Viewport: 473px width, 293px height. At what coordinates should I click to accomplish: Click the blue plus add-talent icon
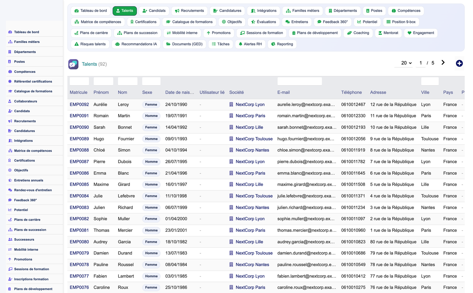click(x=459, y=63)
